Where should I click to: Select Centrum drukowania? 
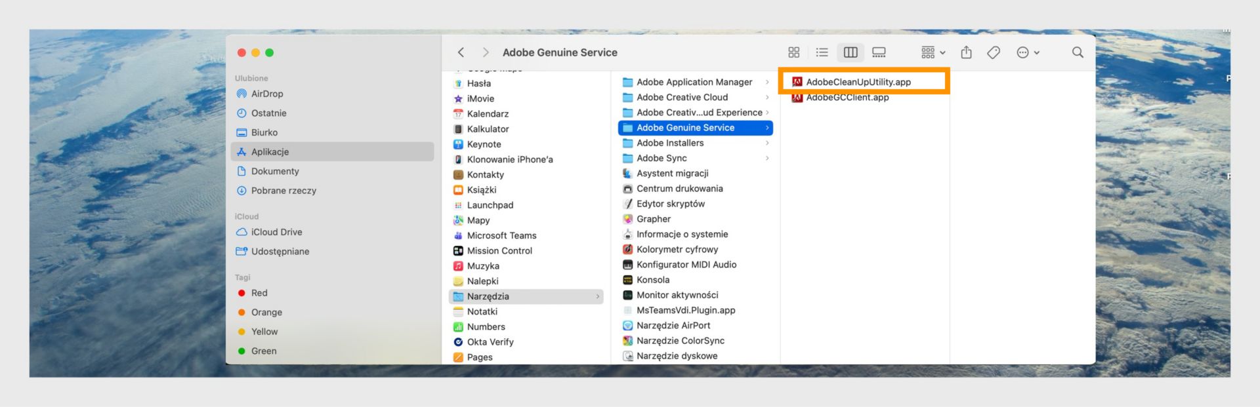[x=696, y=188]
